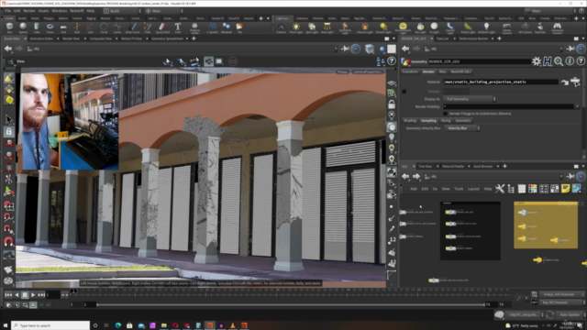This screenshot has height=330, width=587.
Task: Open the Main radial menu dropdown
Action: point(164,11)
